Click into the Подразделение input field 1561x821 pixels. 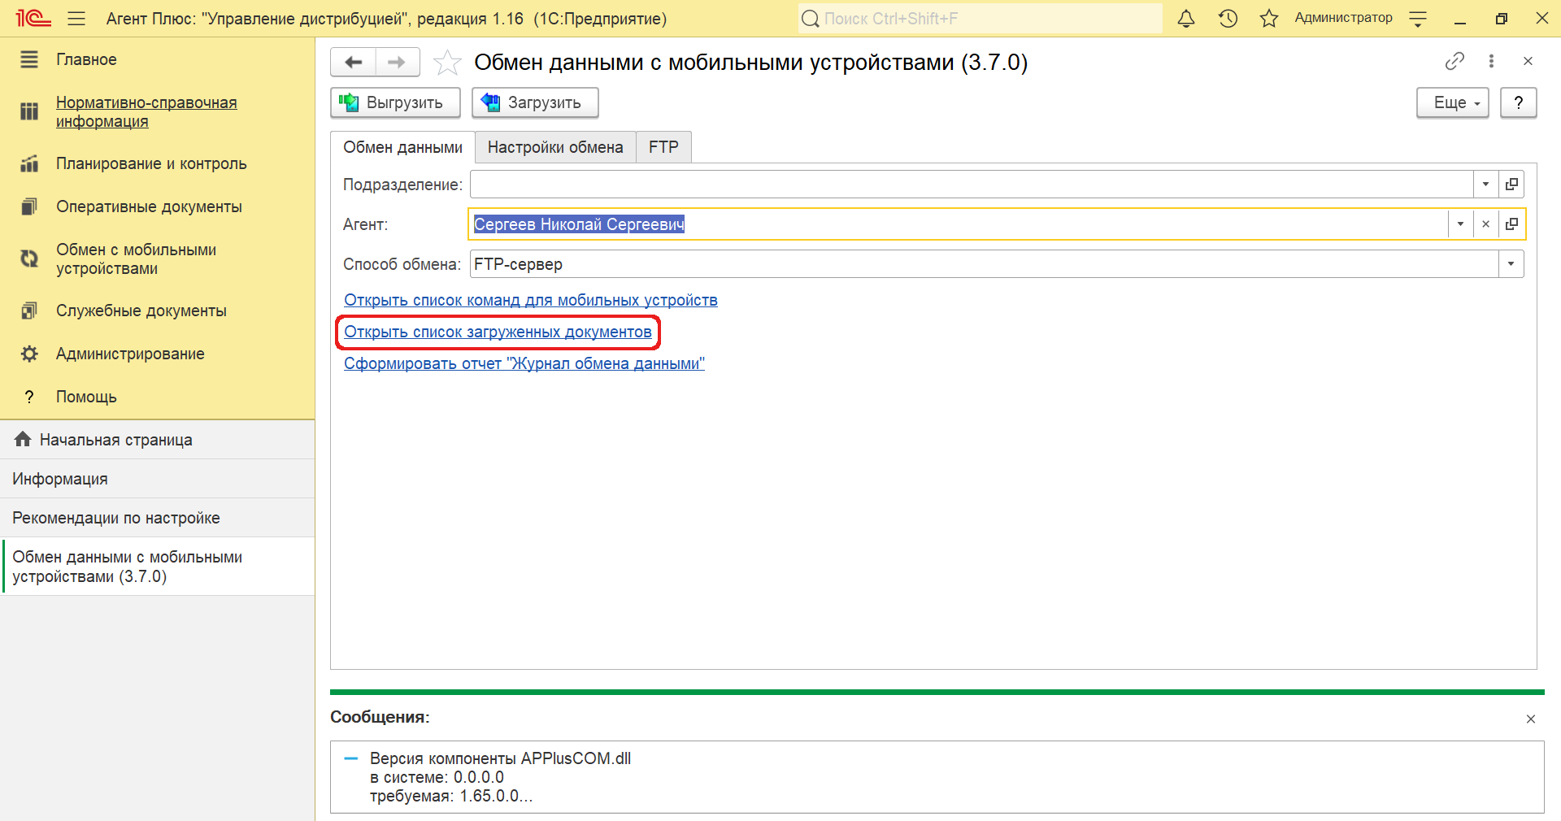click(972, 185)
